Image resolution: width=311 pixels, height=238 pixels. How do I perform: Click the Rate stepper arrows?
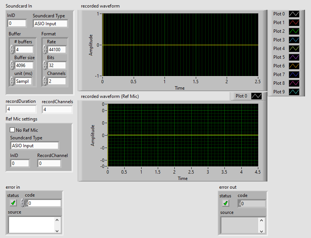pos(45,50)
